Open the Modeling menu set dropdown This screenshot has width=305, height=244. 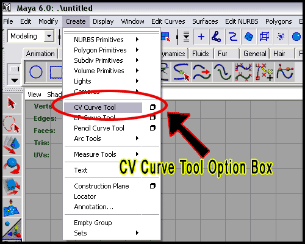pos(49,36)
